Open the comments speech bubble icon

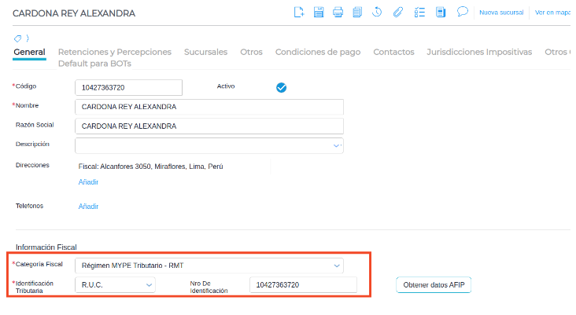[x=463, y=12]
